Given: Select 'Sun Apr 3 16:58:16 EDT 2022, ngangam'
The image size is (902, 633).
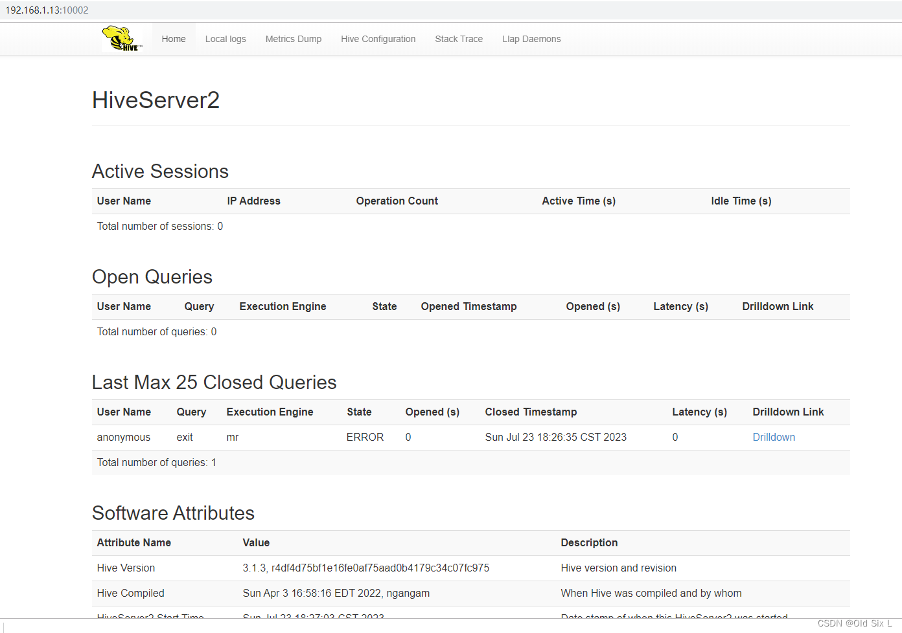Looking at the screenshot, I should 336,594.
